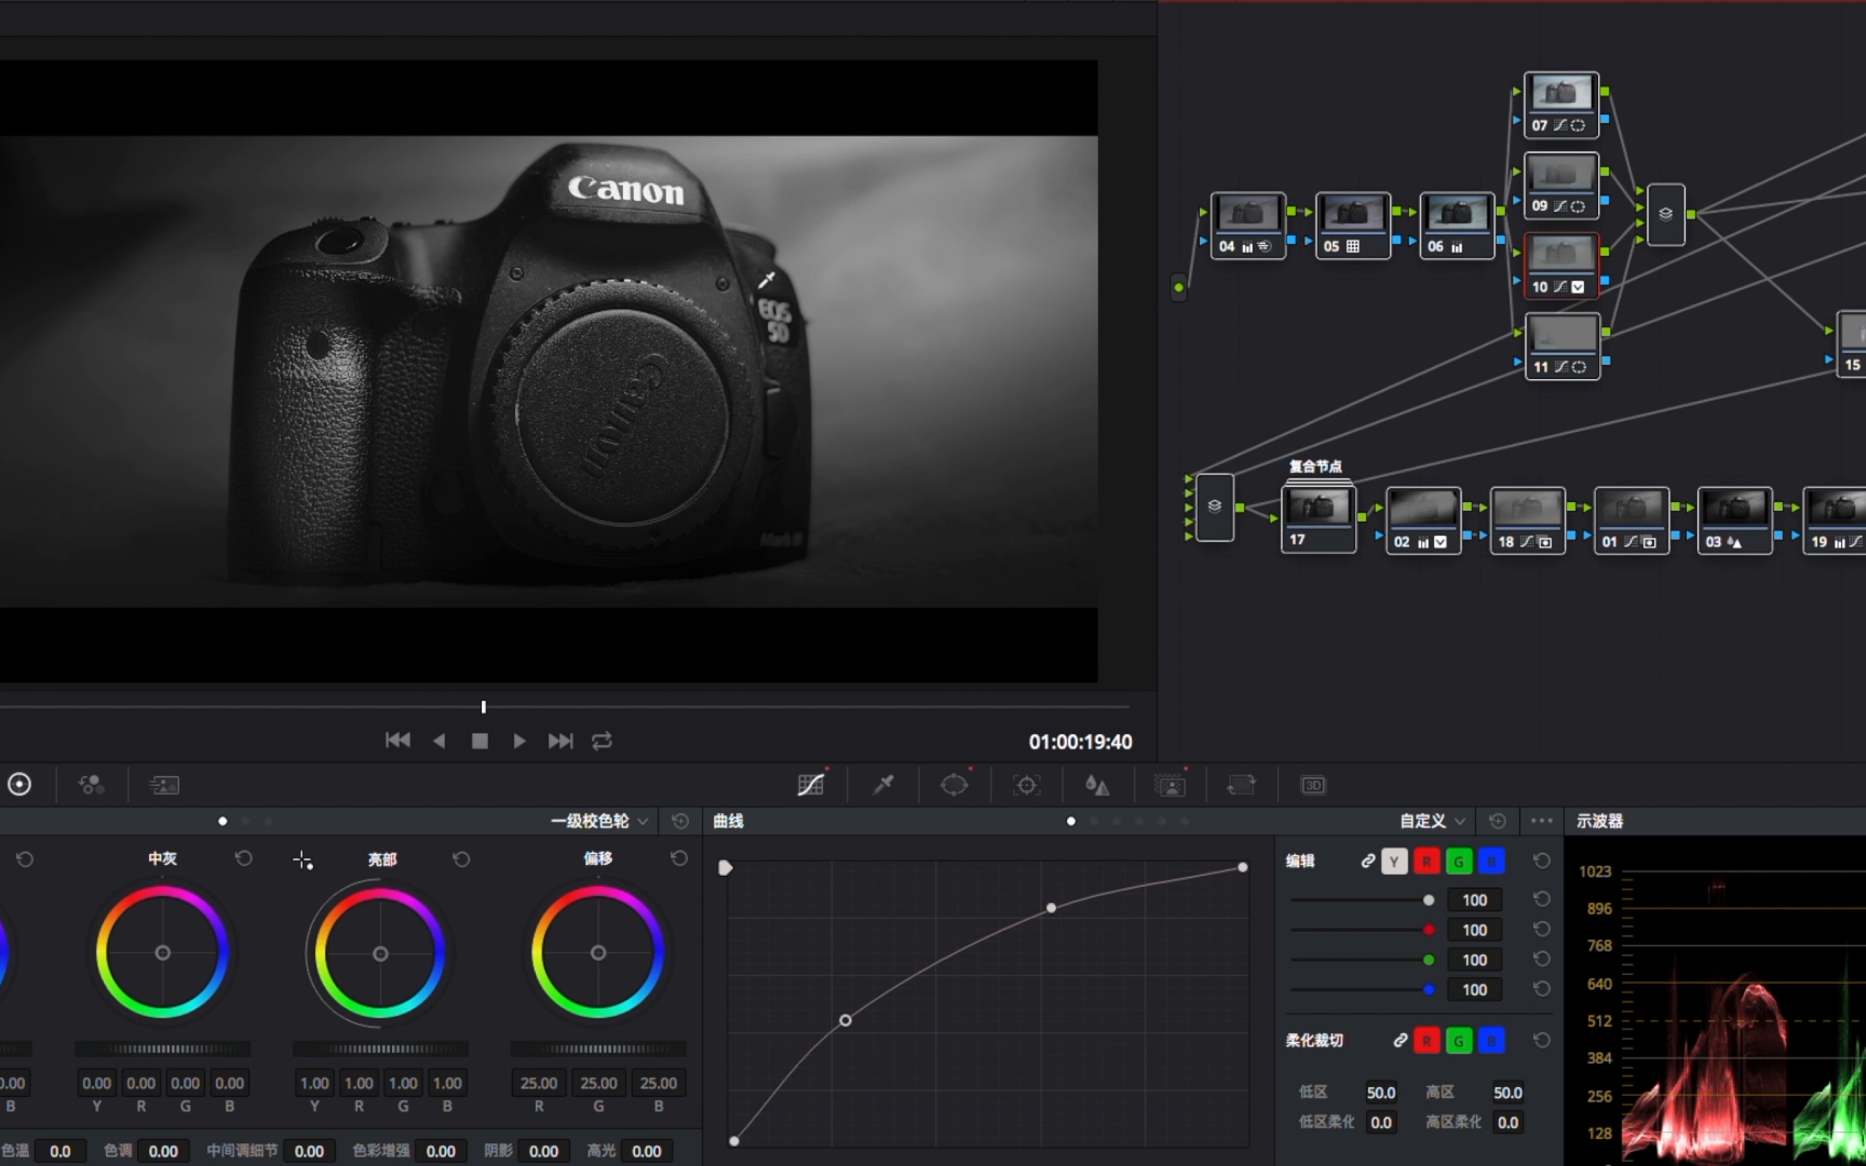Click the 色温 temperature value field
This screenshot has width=1866, height=1166.
point(60,1151)
